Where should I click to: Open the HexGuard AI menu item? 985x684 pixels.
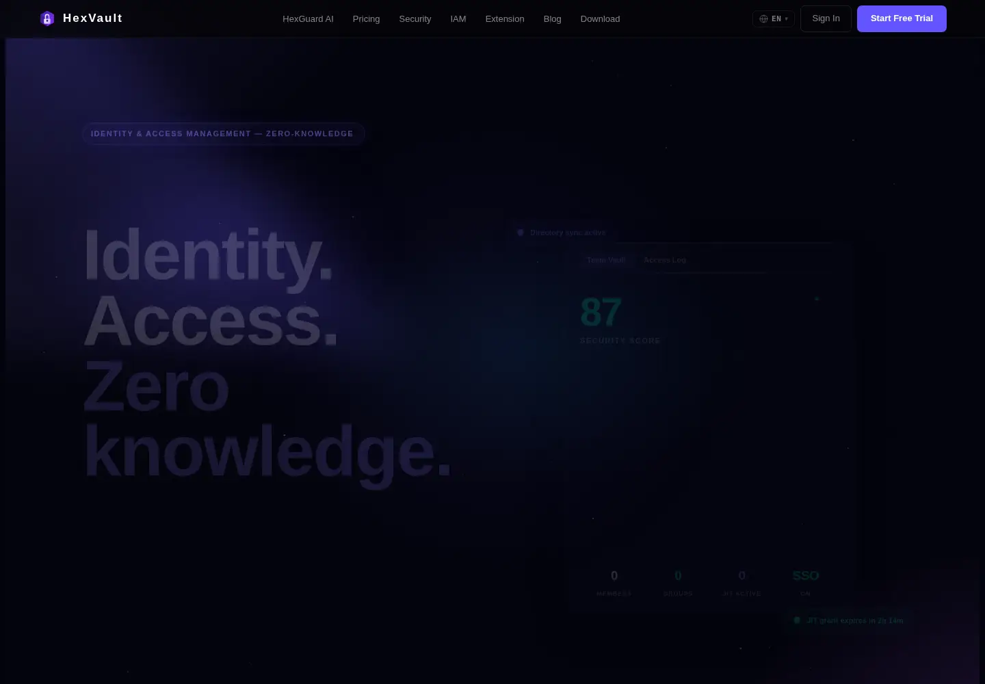point(308,19)
